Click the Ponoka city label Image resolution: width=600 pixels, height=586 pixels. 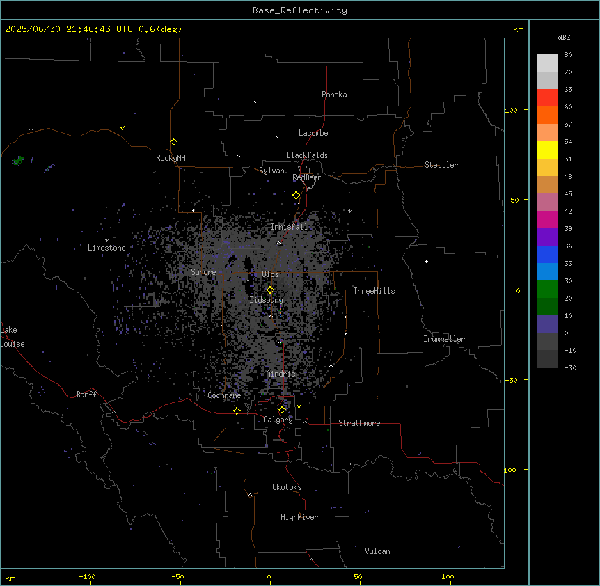(334, 95)
